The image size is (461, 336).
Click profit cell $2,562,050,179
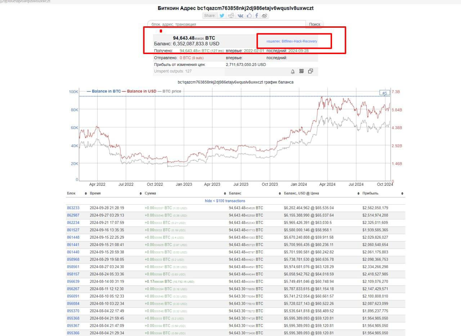point(375,208)
